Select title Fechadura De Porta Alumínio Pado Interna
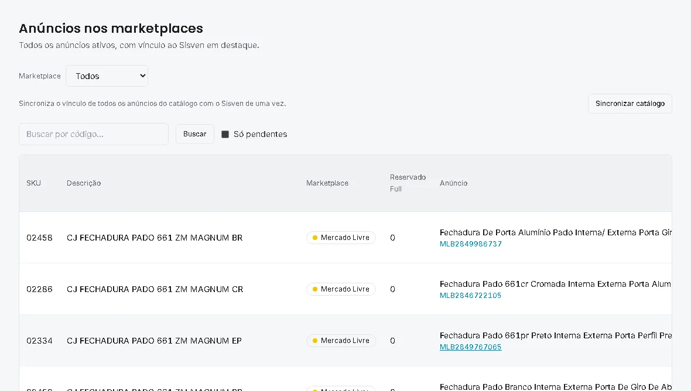Image resolution: width=691 pixels, height=391 pixels. pyautogui.click(x=556, y=232)
